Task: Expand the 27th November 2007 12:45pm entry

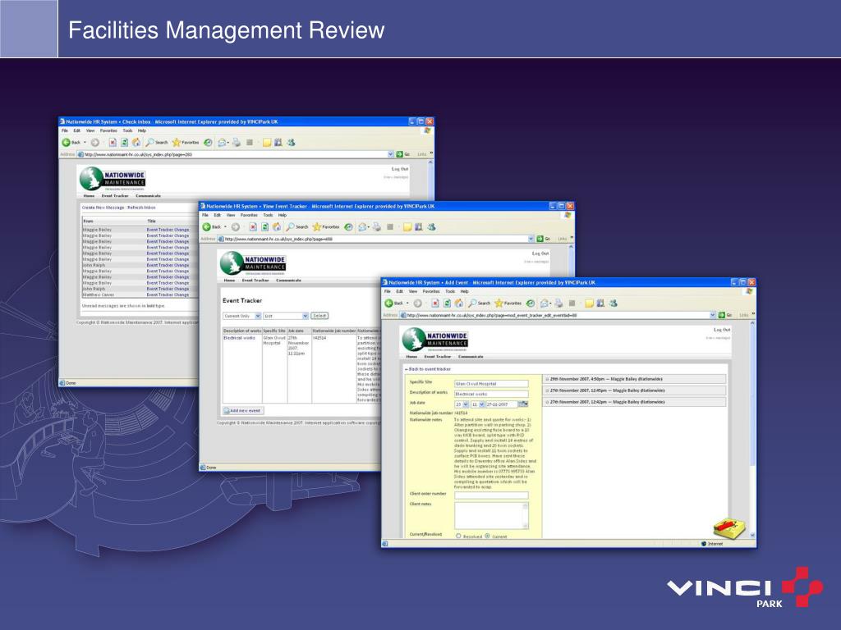Action: [635, 390]
